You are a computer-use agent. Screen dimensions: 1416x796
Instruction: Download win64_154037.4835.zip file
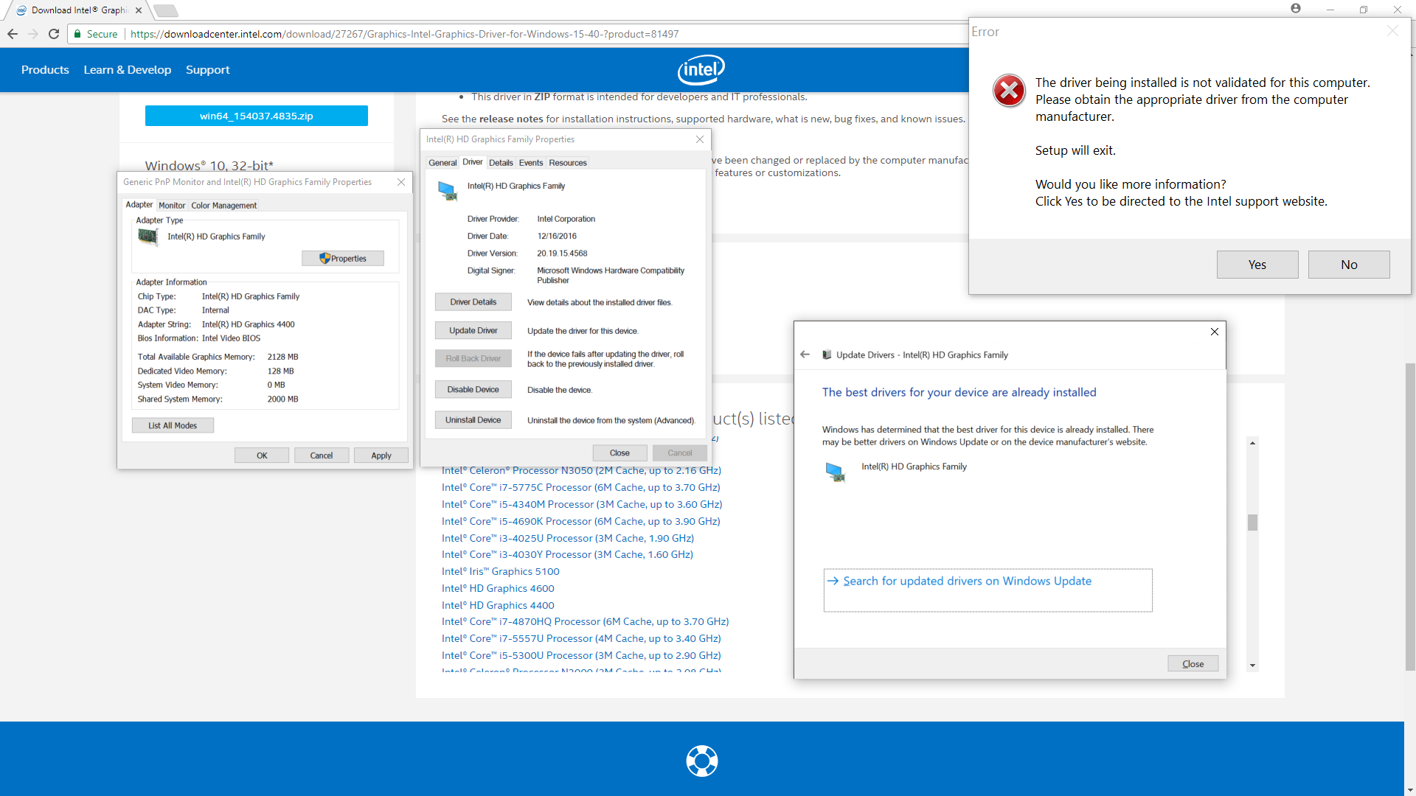(256, 116)
